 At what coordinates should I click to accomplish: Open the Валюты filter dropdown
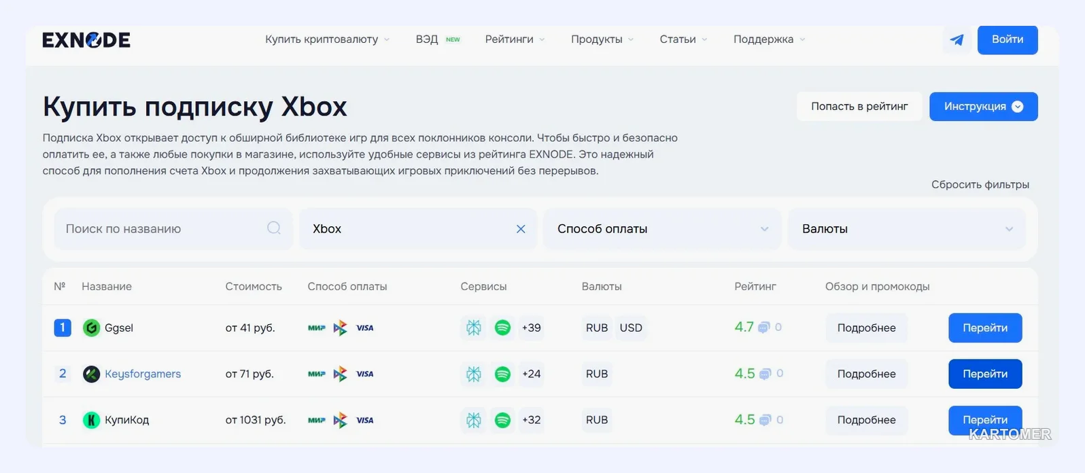907,229
